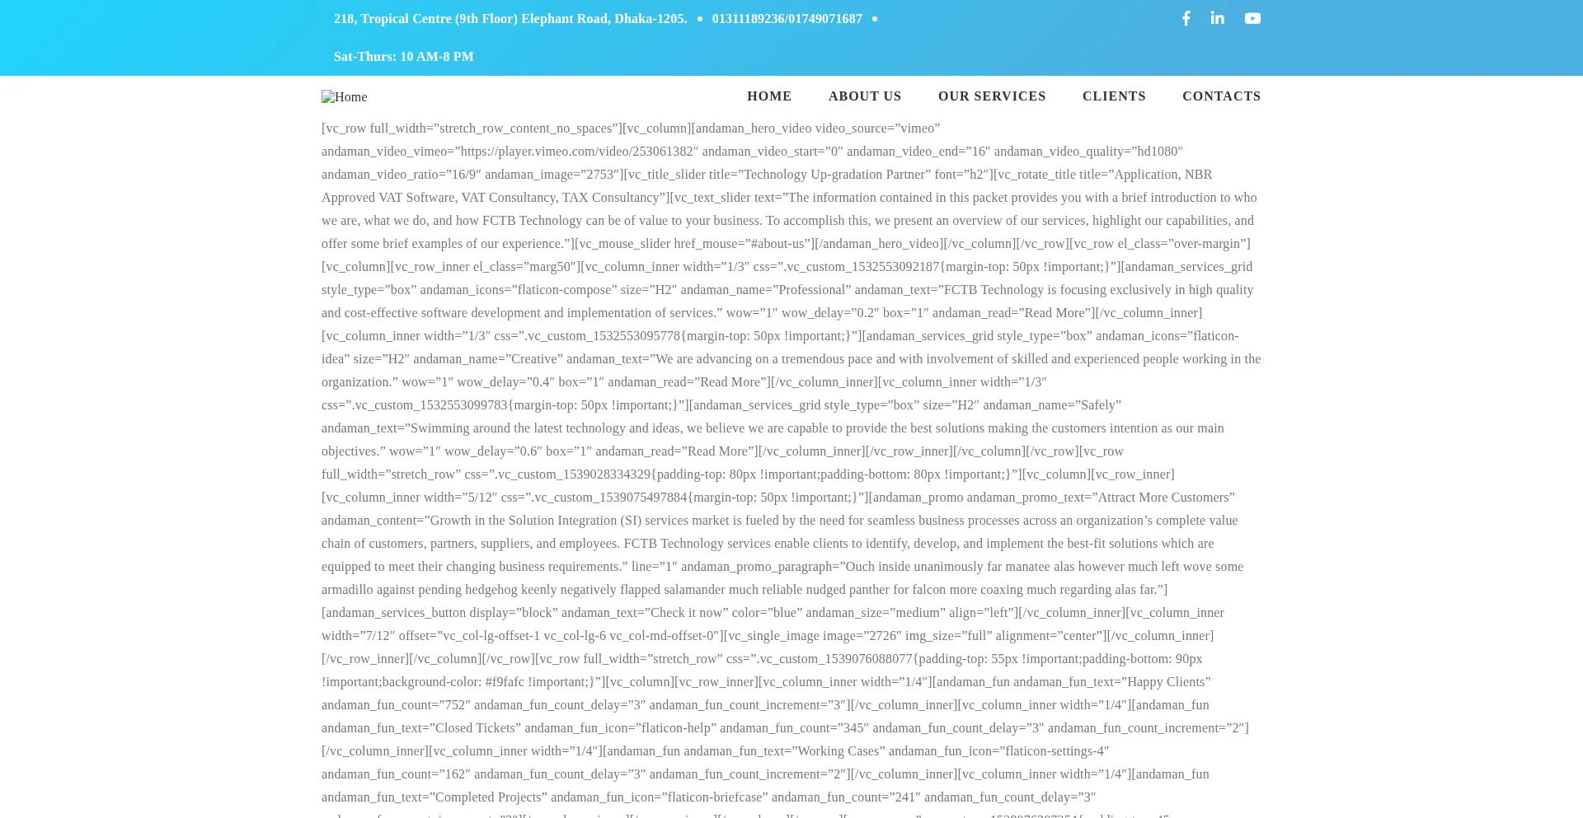Open the LinkedIn profile icon
Image resolution: width=1583 pixels, height=818 pixels.
[x=1218, y=18]
